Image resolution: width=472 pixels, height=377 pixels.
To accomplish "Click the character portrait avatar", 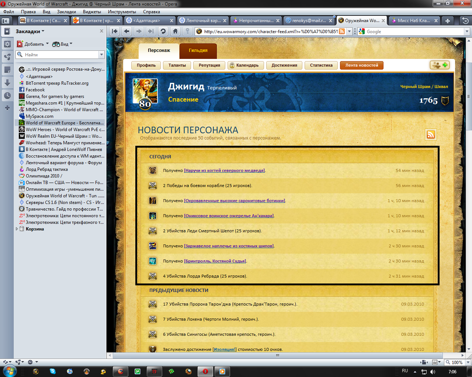I will click(x=145, y=91).
